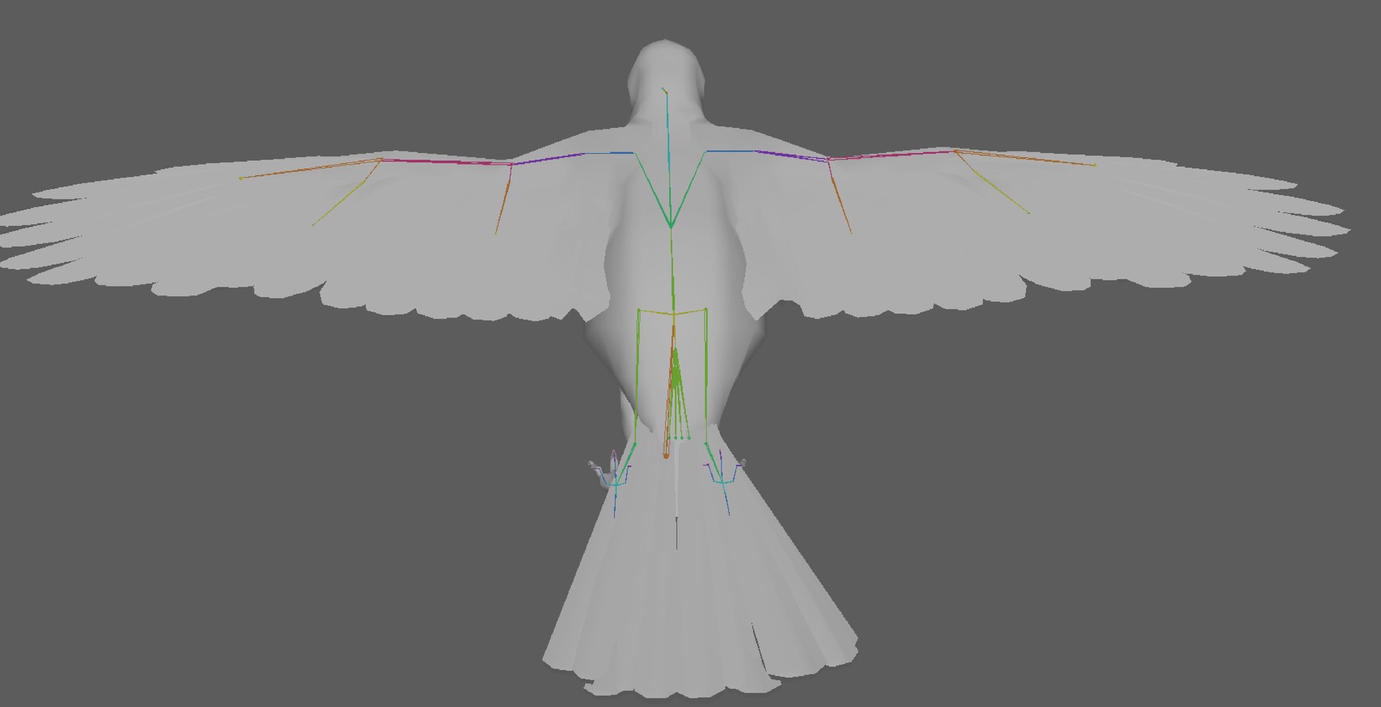Click the orange tail bone's end joint
The image size is (1381, 707).
click(x=666, y=455)
